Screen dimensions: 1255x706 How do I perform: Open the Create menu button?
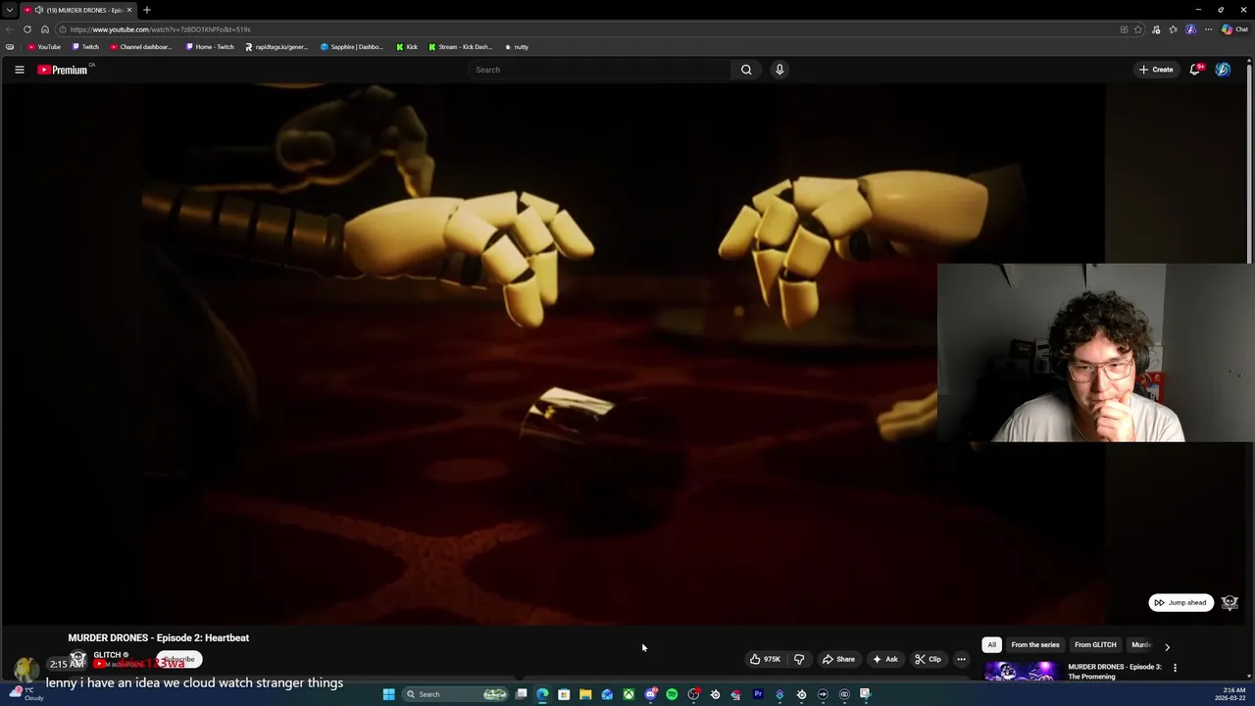pos(1156,70)
